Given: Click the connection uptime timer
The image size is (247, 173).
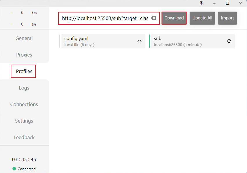Looking at the screenshot, I should click(24, 159).
